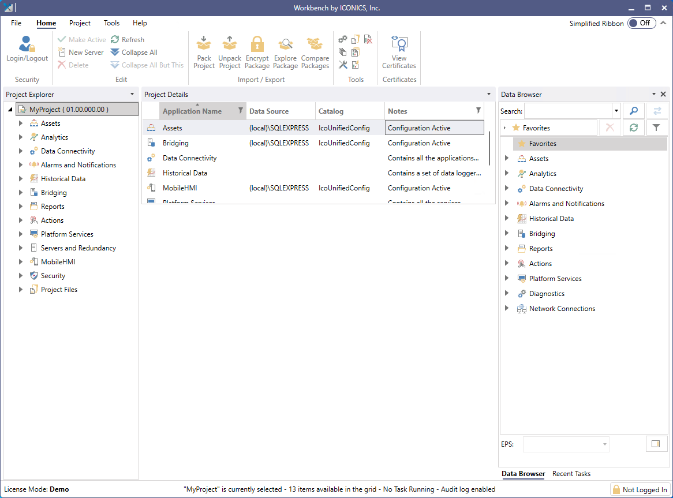
Task: Collapse the ribbon with the up chevron
Action: click(x=664, y=23)
